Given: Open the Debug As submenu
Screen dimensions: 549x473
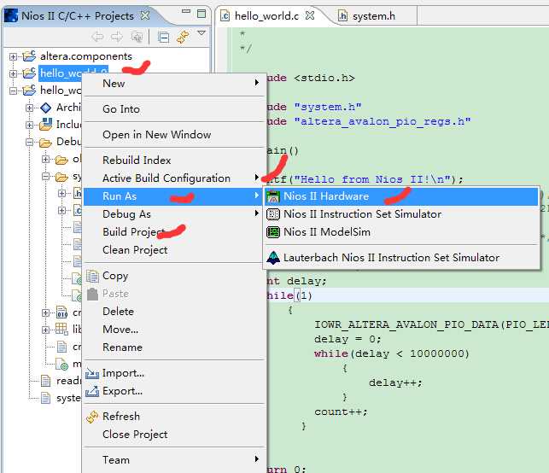Looking at the screenshot, I should pyautogui.click(x=173, y=214).
